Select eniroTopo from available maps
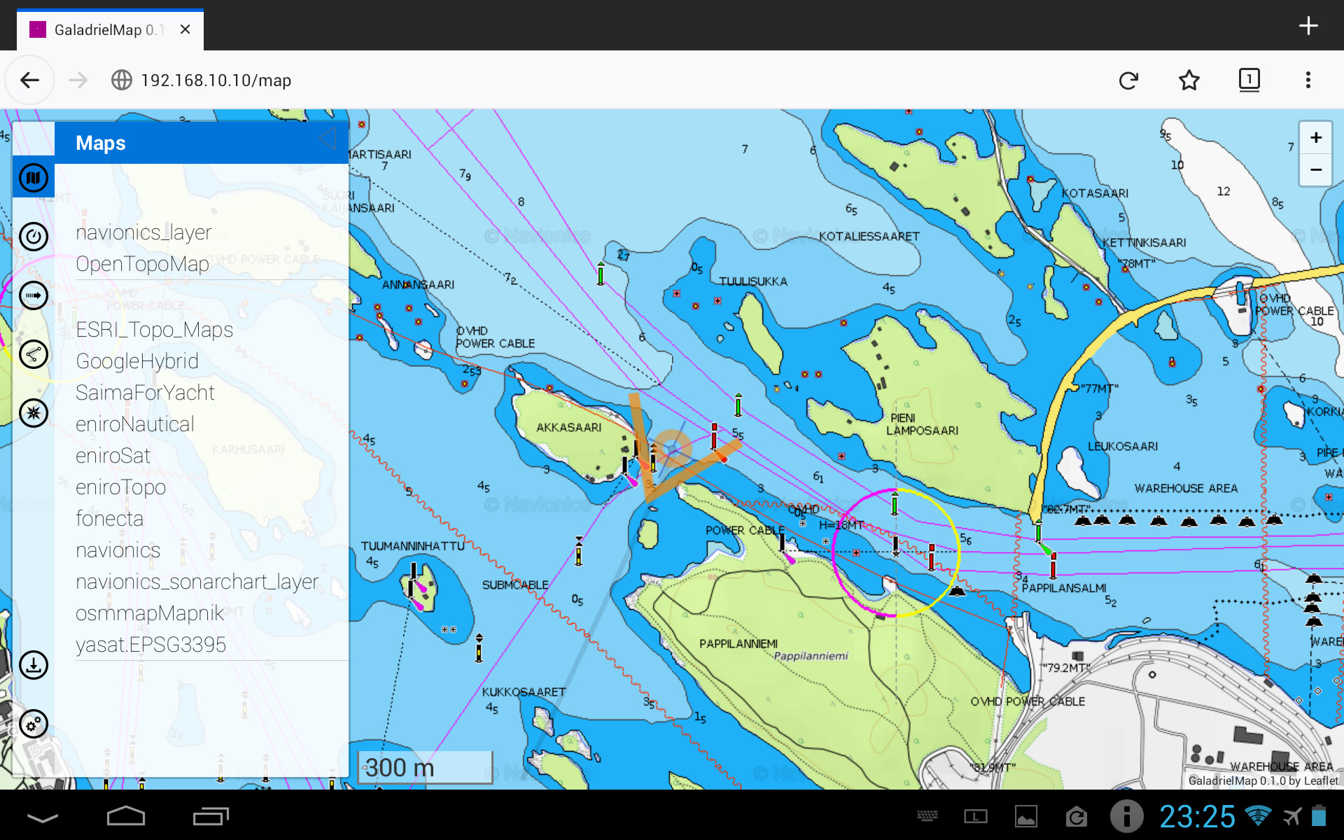Image resolution: width=1344 pixels, height=840 pixels. (121, 487)
